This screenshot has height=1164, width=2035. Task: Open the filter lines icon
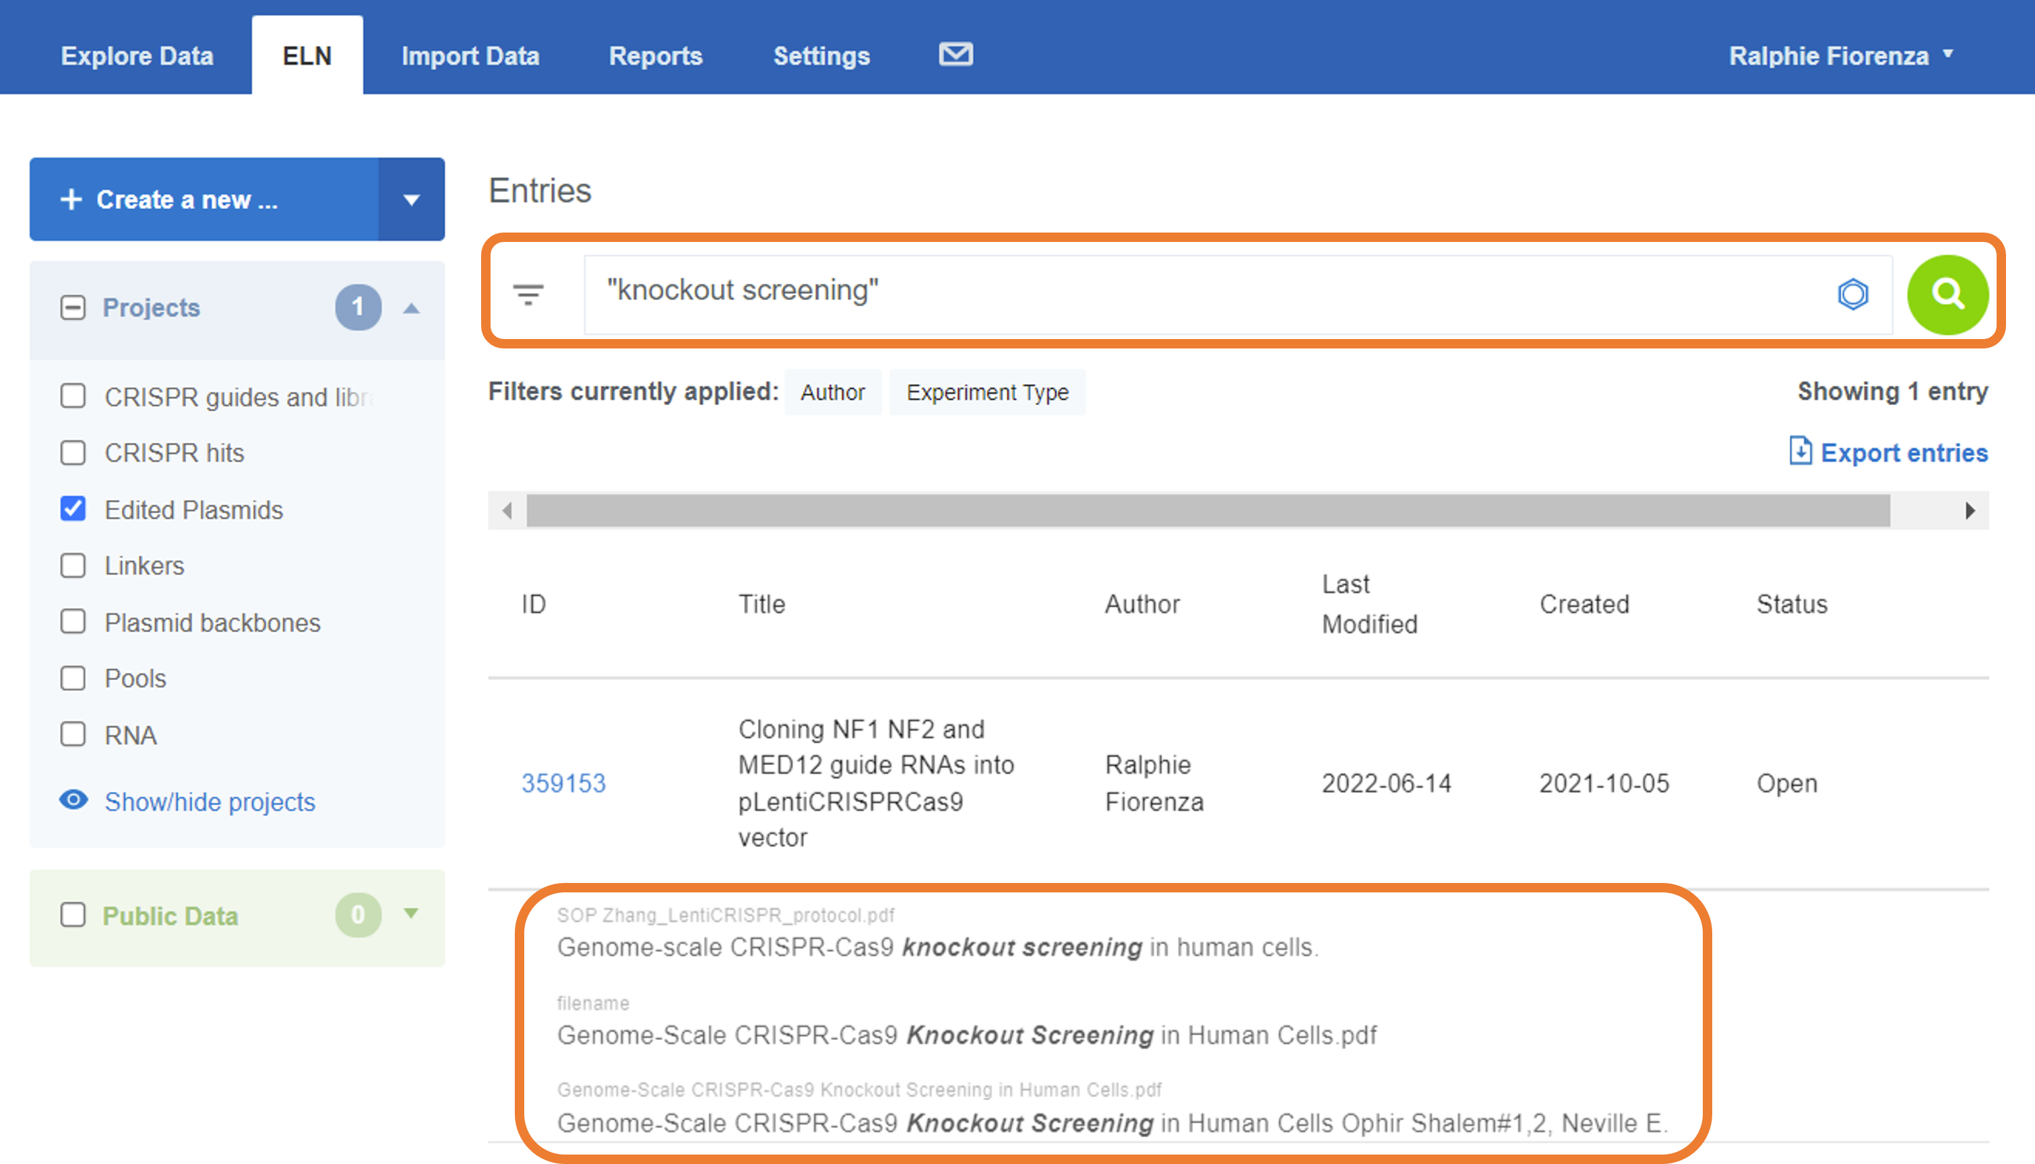(528, 294)
